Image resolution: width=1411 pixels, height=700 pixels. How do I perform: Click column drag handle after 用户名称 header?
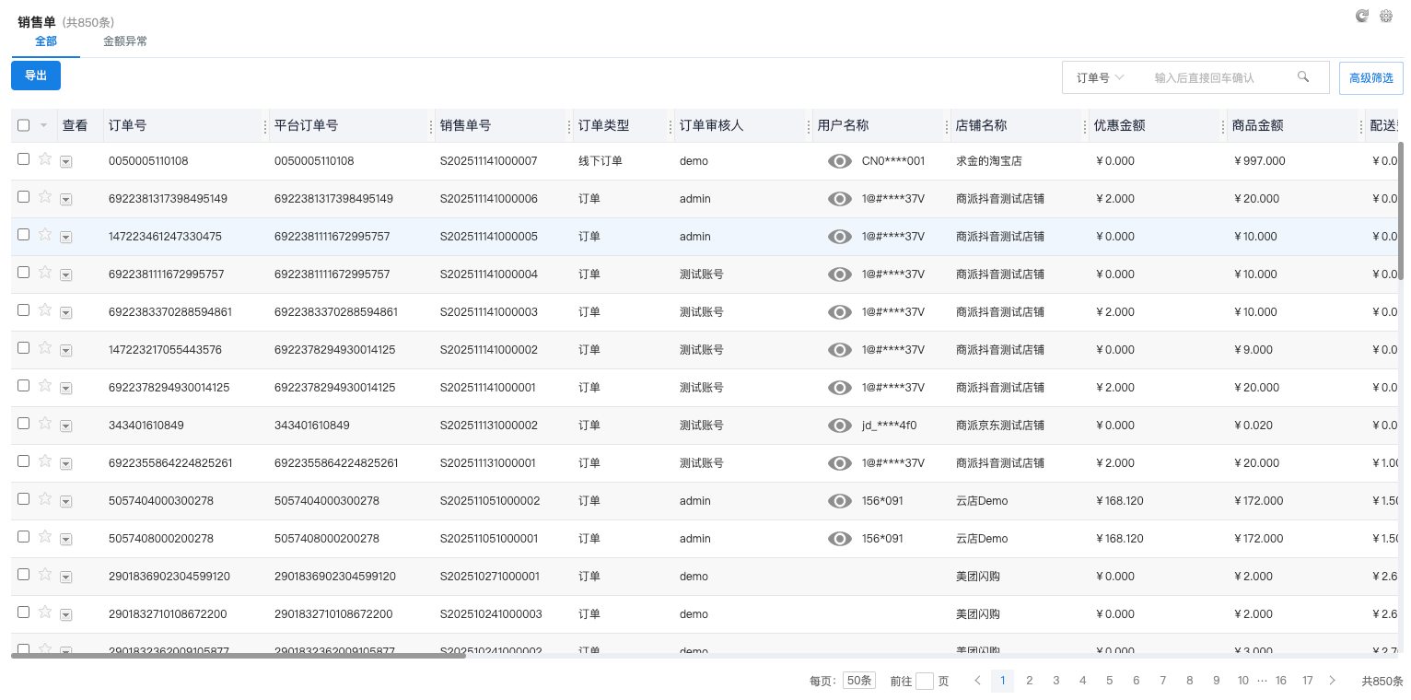point(946,126)
